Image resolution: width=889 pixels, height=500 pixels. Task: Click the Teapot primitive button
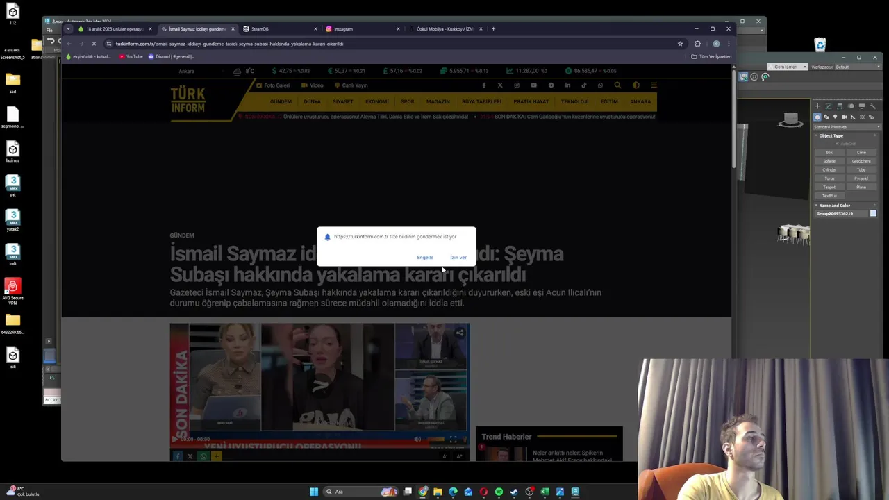[x=829, y=187]
